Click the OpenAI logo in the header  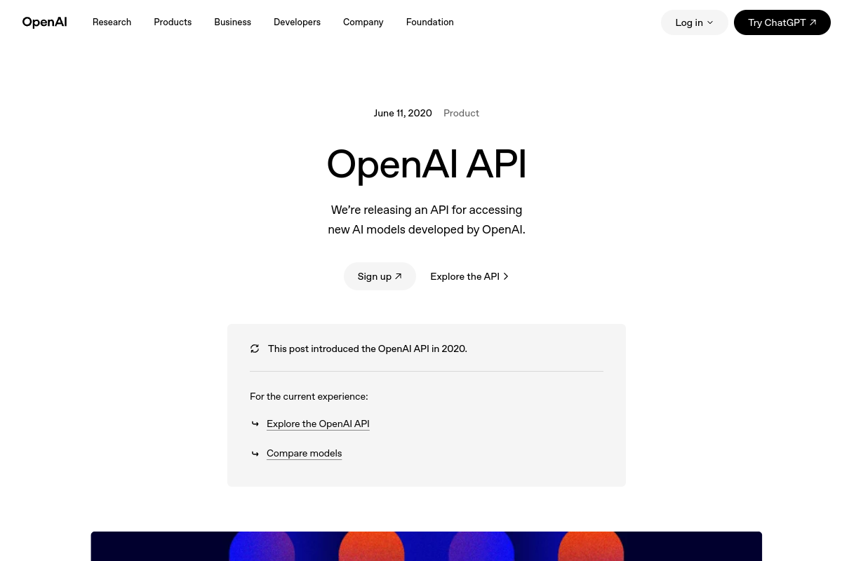(44, 22)
